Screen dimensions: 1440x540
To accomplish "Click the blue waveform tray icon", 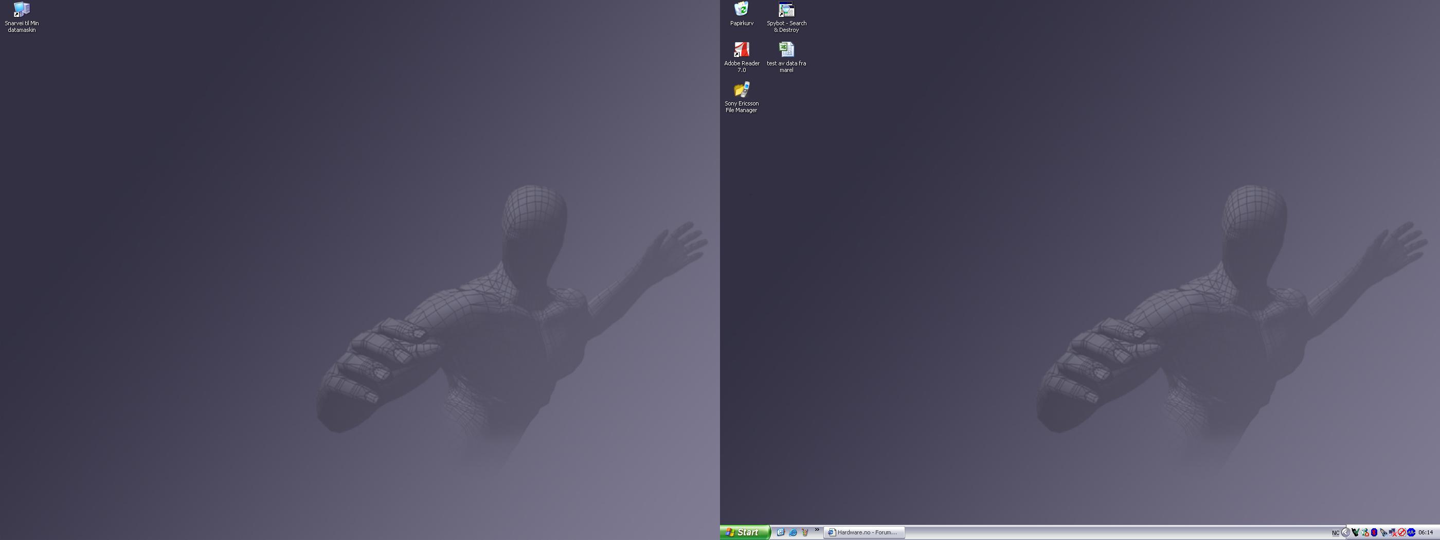I will point(1411,533).
